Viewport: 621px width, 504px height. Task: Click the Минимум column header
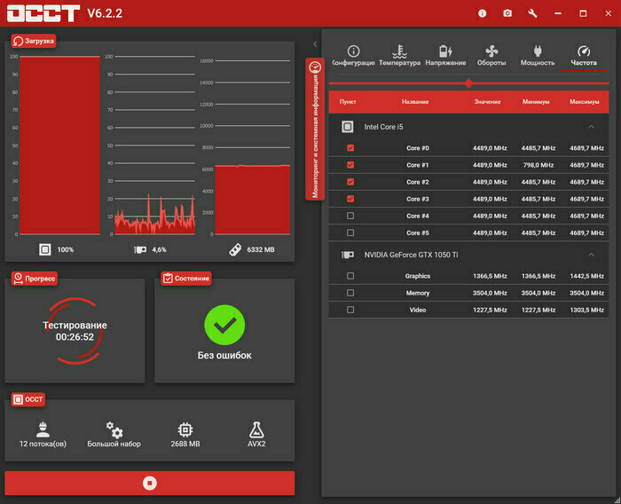click(536, 102)
